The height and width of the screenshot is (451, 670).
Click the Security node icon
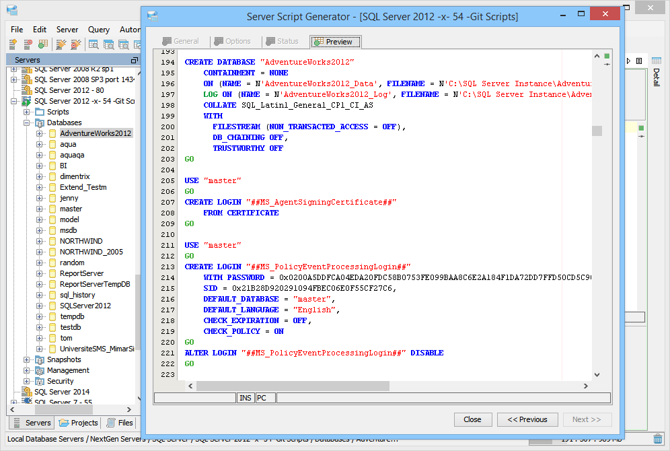[x=40, y=381]
